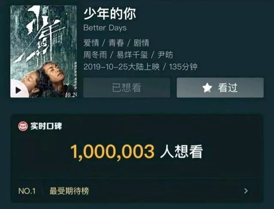Viewport: 274px width, 209px height.
Task: Open the cat logo beside 实时口碑
Action: [x=23, y=126]
